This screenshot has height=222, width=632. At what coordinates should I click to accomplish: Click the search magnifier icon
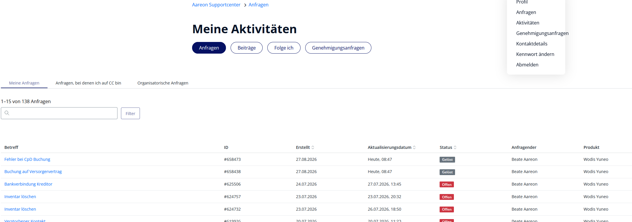click(7, 113)
